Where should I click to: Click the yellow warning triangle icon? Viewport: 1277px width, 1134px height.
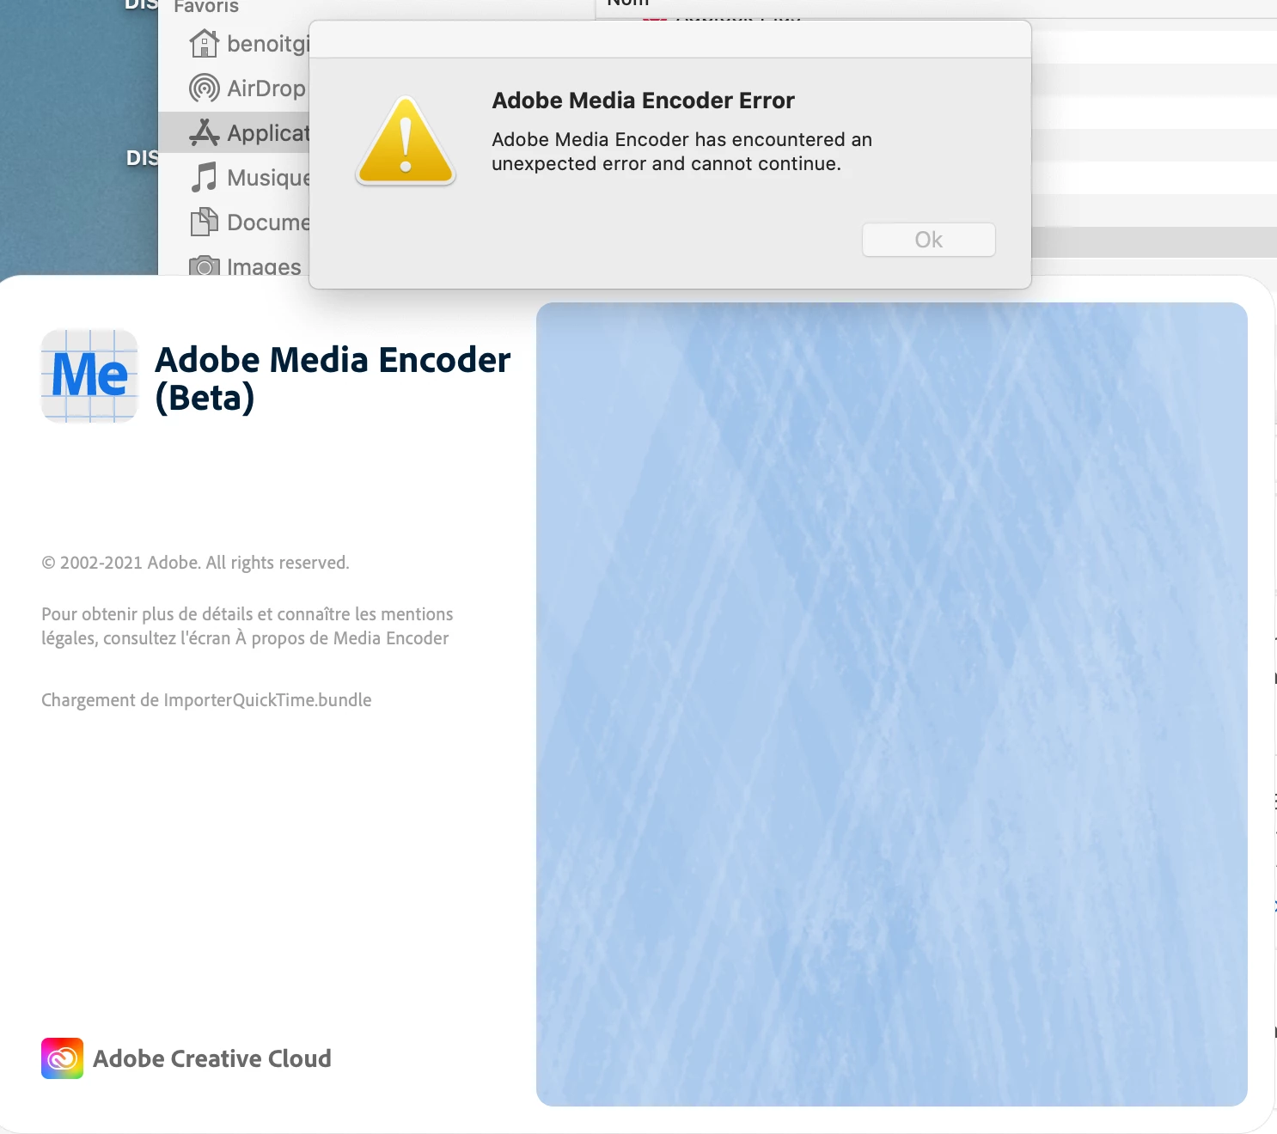[406, 141]
